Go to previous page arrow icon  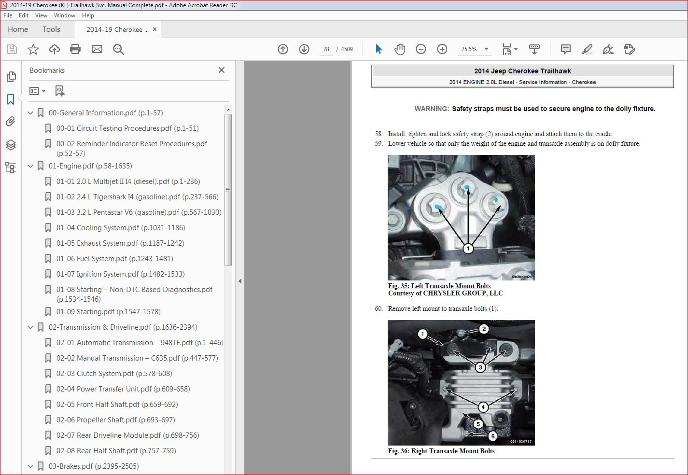coord(283,49)
